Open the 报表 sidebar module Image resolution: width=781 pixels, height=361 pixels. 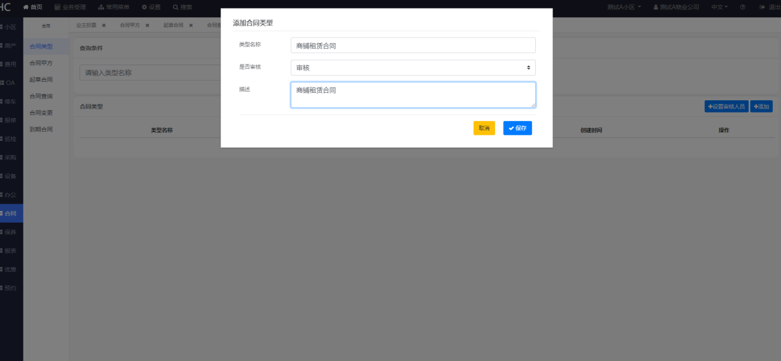tap(11, 251)
